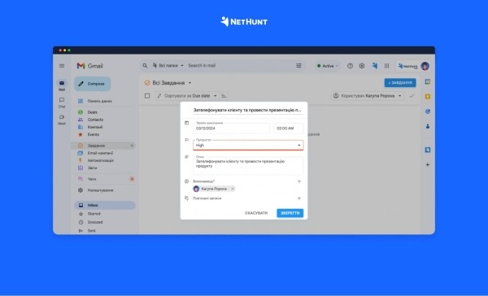The height and width of the screenshot is (296, 488).
Task: Add an assignee with the plus icon
Action: pos(299,181)
